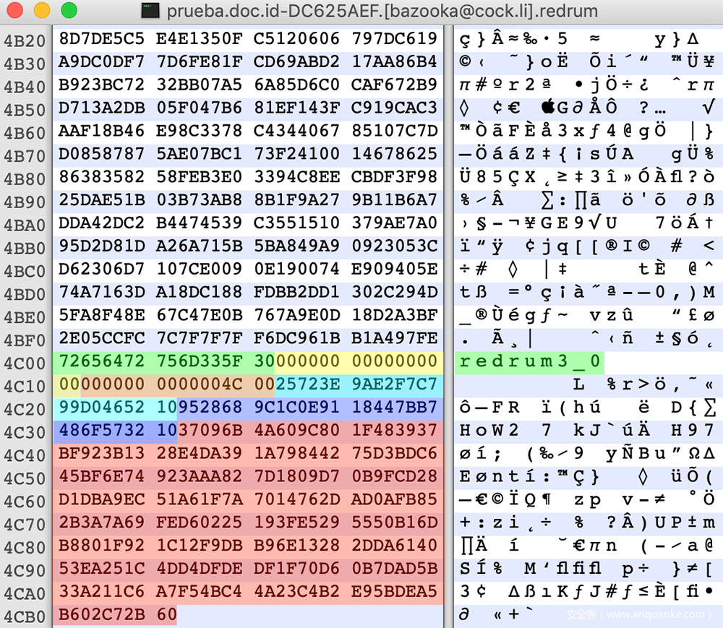Click orange-highlighted hex group 0000004C
This screenshot has width=723, height=628.
pos(200,384)
